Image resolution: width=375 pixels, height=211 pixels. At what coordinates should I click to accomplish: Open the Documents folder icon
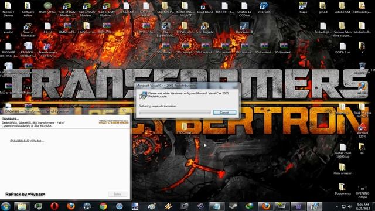coord(342,189)
